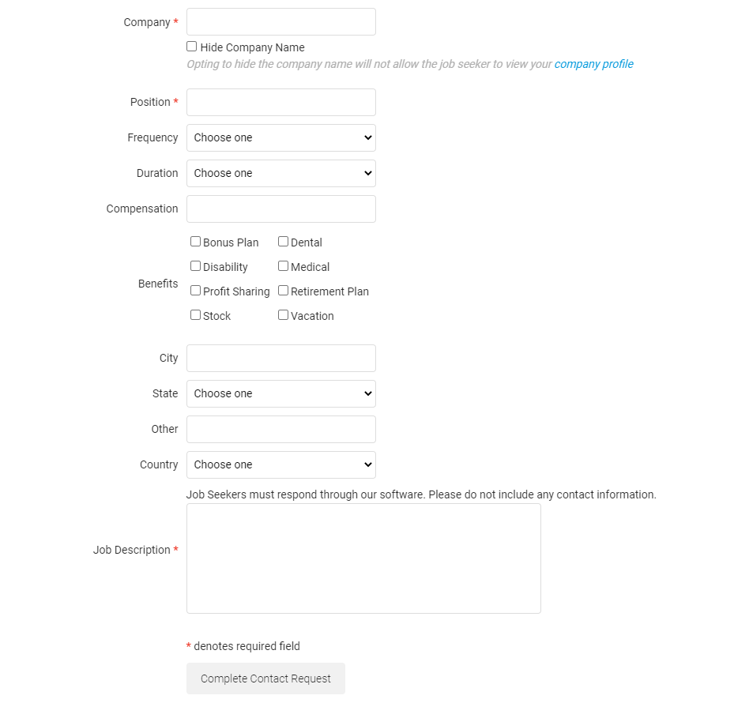Expand the Country dropdown
This screenshot has height=703, width=734.
pyautogui.click(x=280, y=464)
